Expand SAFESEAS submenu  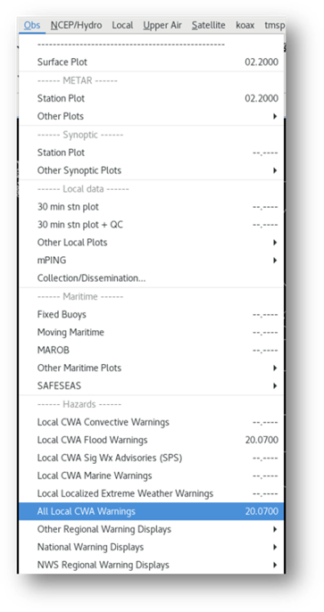[x=151, y=386]
